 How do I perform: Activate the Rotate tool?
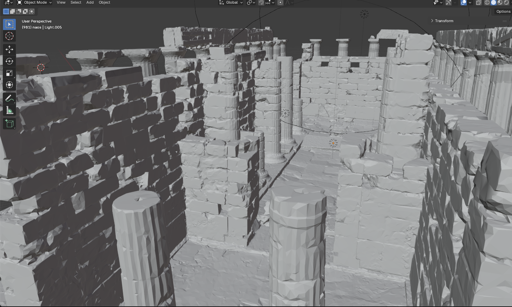[x=9, y=61]
